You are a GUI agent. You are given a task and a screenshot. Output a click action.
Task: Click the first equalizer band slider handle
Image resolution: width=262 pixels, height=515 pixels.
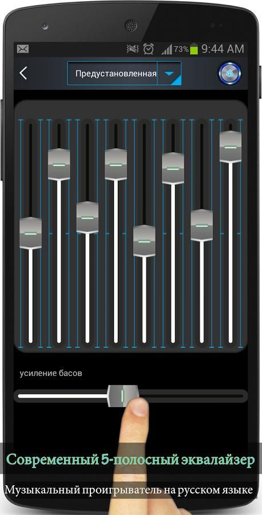[30, 233]
